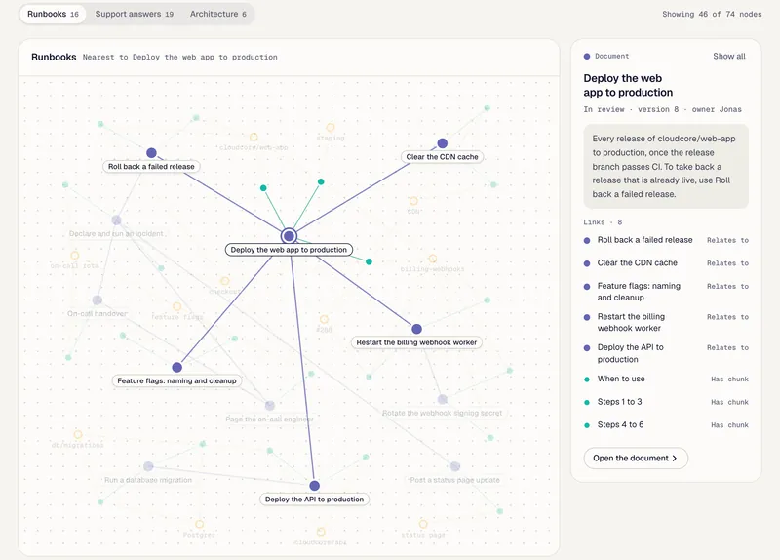
Task: Click the faded billing-webhooks entity node
Action: [x=433, y=259]
